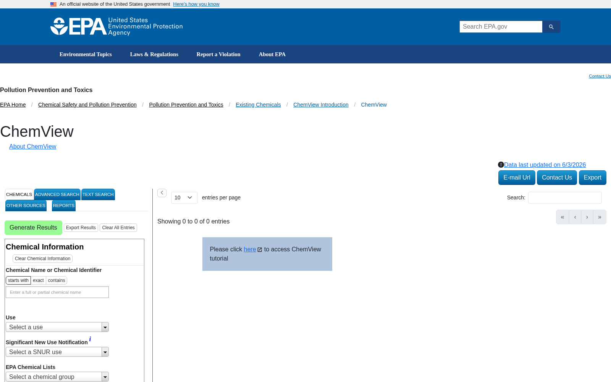
Task: Click the EPA logo
Action: pos(116,26)
